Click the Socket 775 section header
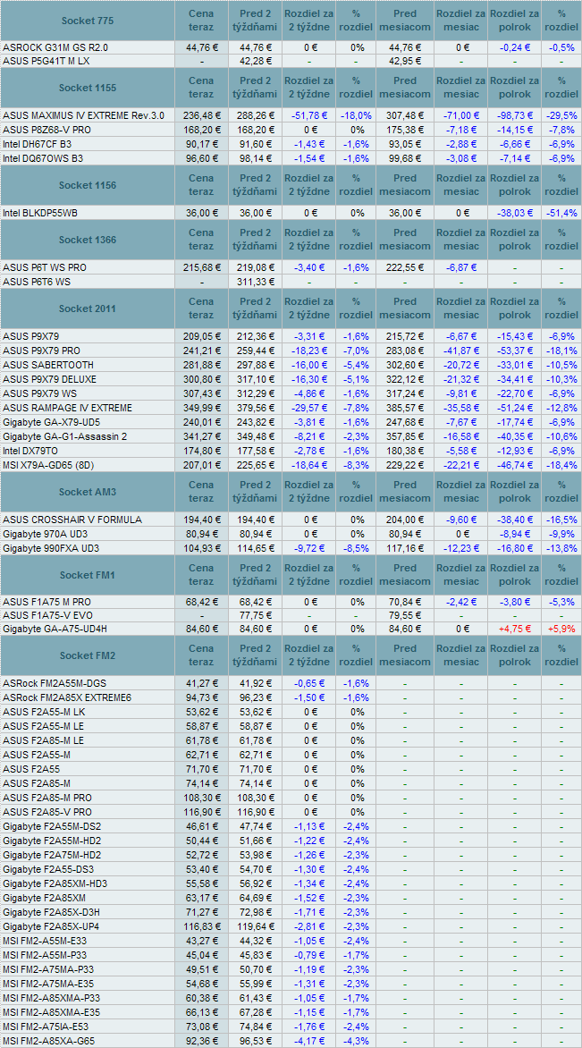Image resolution: width=582 pixels, height=1048 pixels. [x=88, y=21]
